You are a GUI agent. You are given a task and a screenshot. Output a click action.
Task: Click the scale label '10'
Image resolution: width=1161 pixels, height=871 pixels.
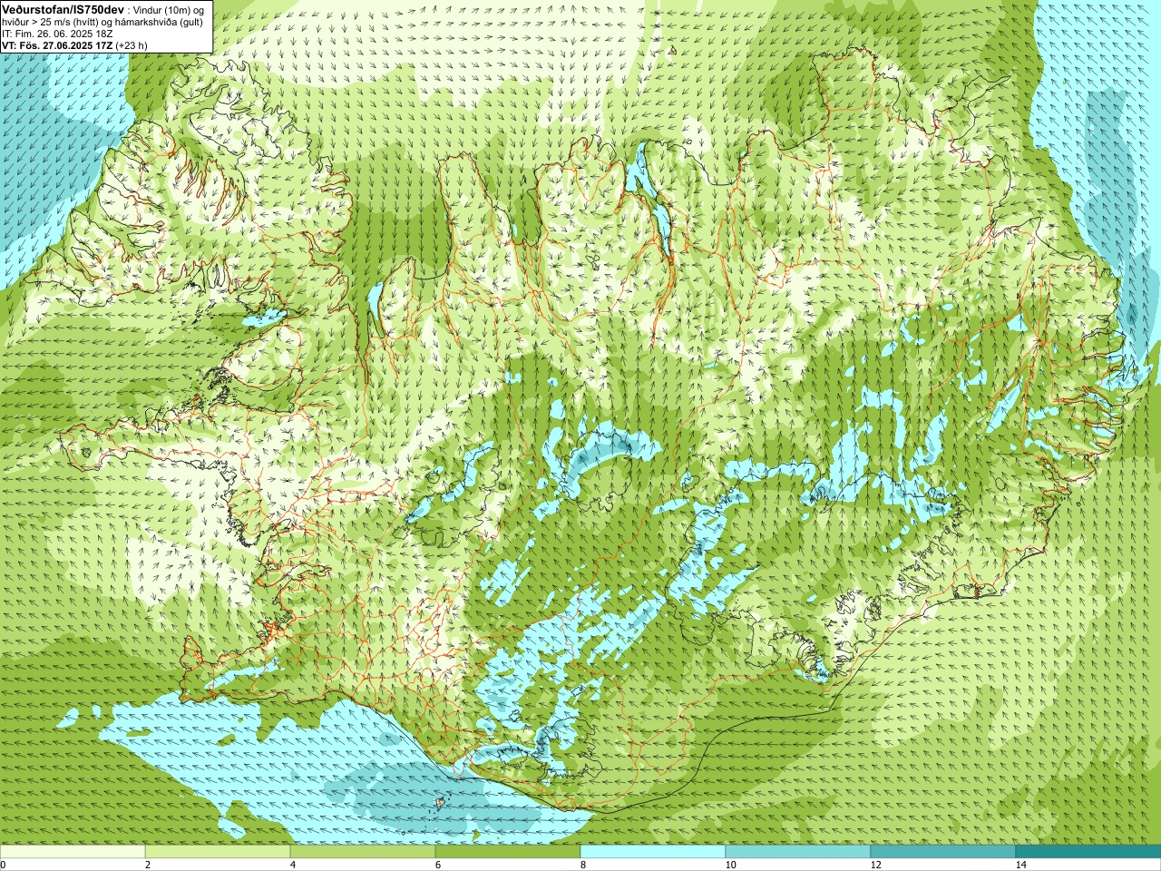730,865
